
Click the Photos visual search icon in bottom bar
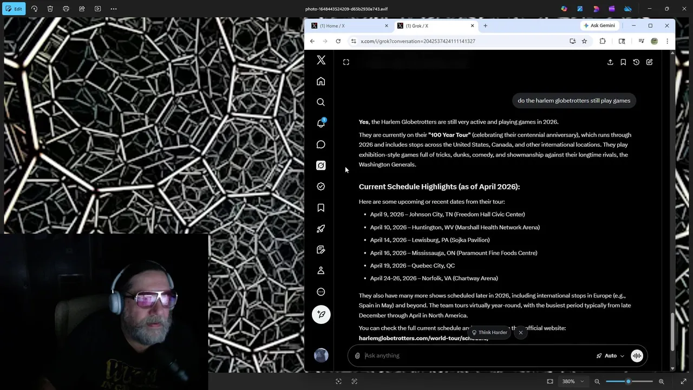point(338,381)
